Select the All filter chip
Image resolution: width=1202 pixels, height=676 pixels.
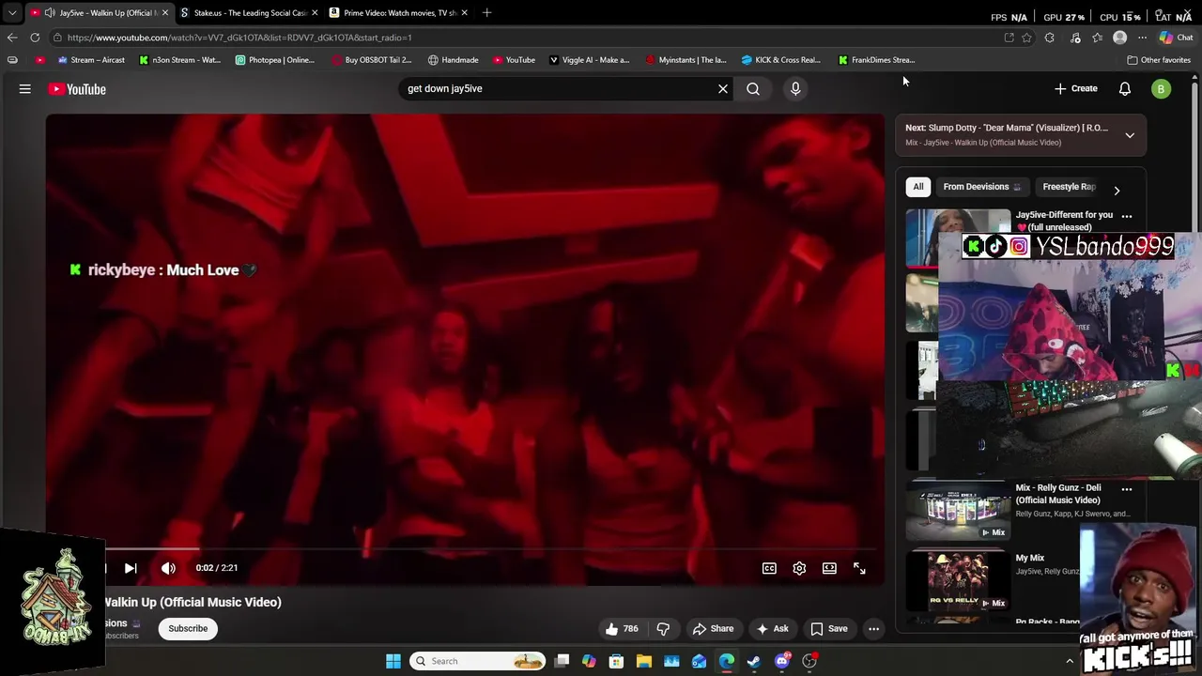pos(918,187)
